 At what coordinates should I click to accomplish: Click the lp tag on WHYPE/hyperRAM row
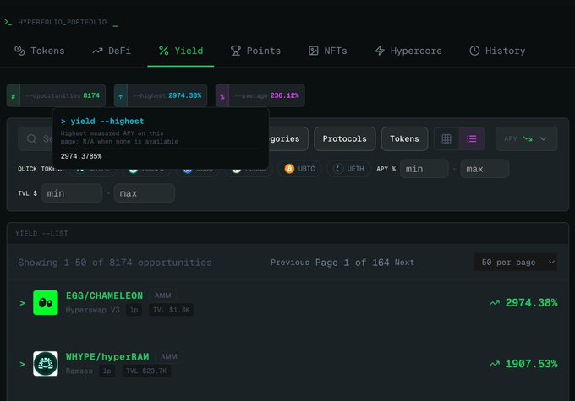[x=107, y=371]
